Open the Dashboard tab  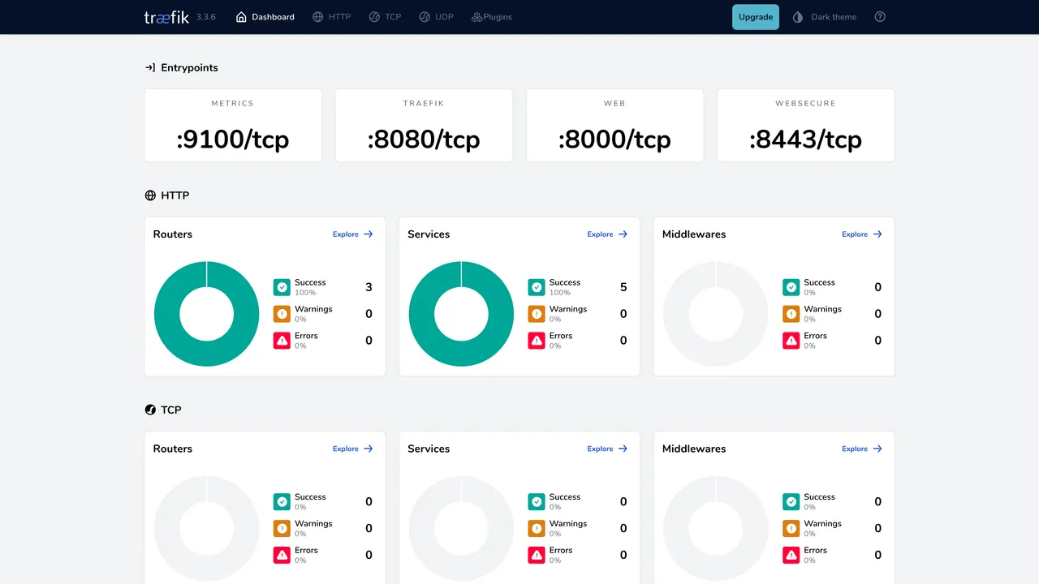pyautogui.click(x=265, y=17)
